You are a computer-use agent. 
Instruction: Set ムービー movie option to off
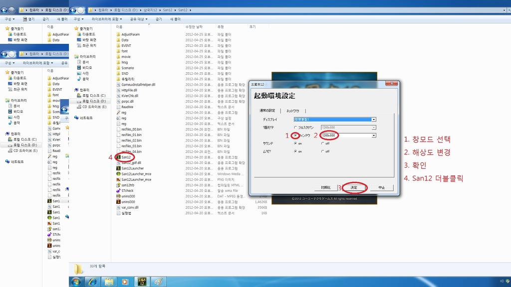[x=323, y=151]
